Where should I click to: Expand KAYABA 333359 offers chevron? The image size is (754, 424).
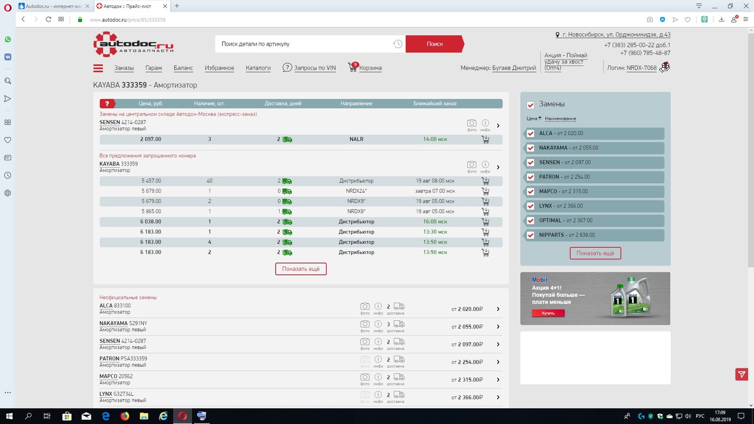point(498,167)
